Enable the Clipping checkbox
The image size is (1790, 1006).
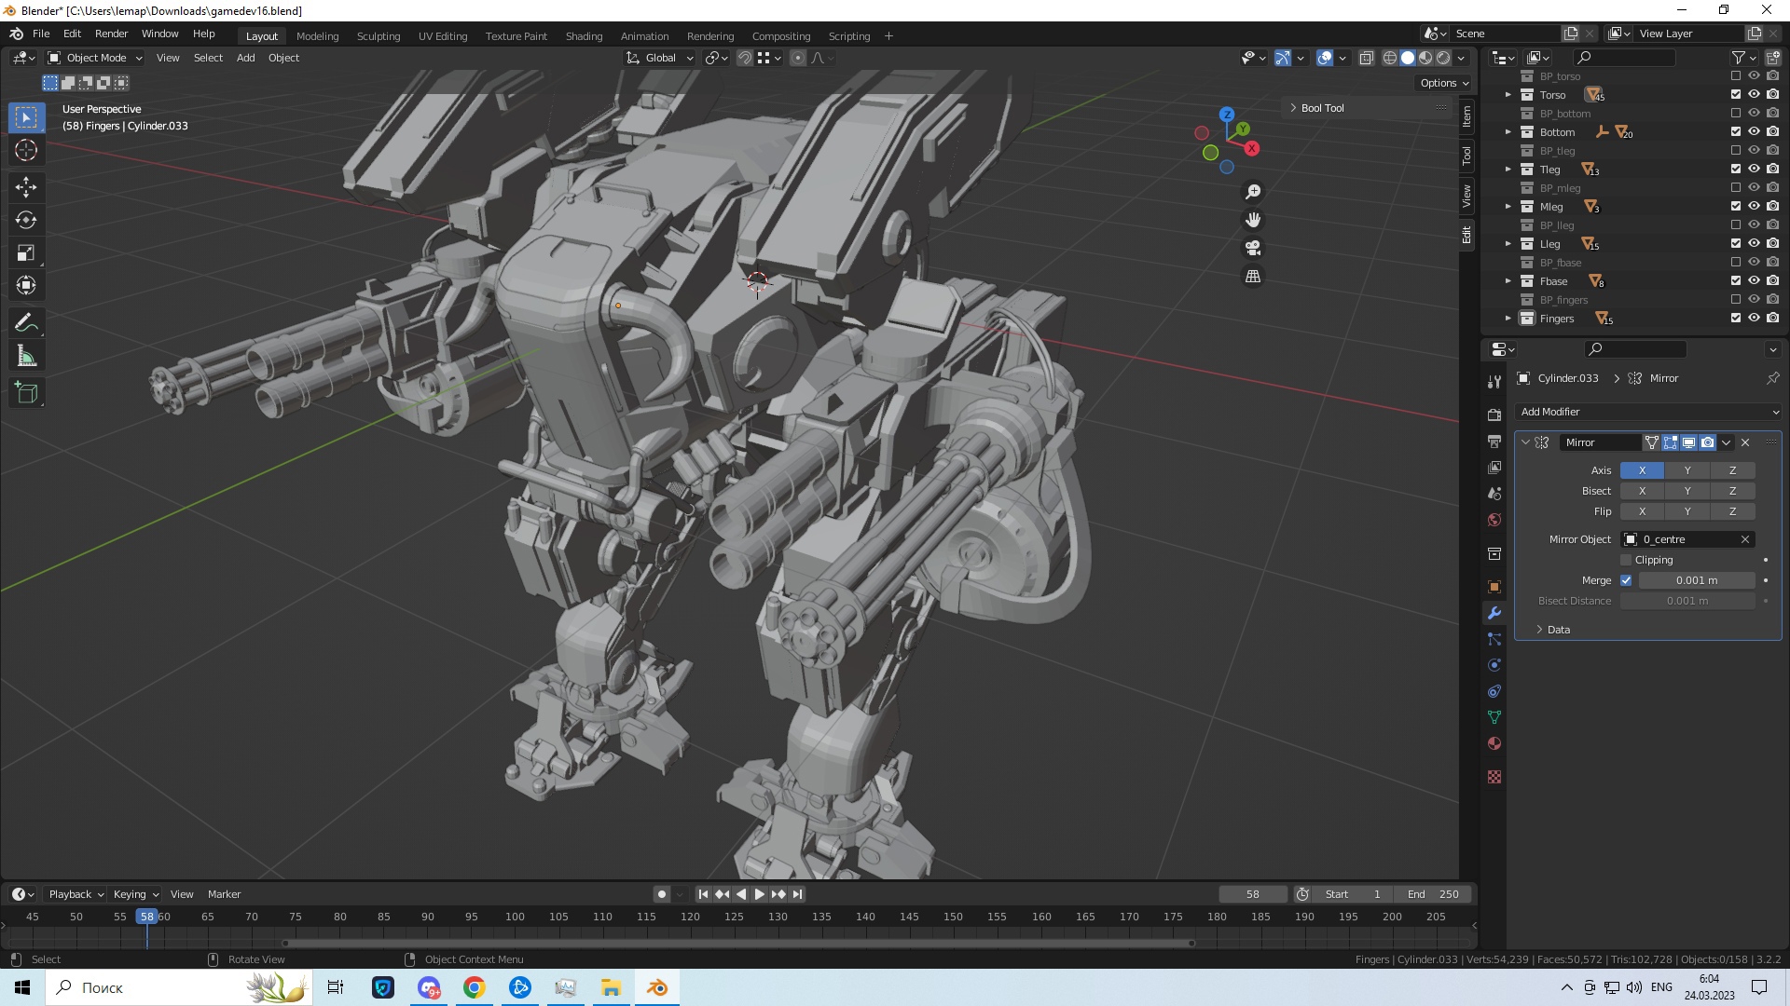point(1626,560)
